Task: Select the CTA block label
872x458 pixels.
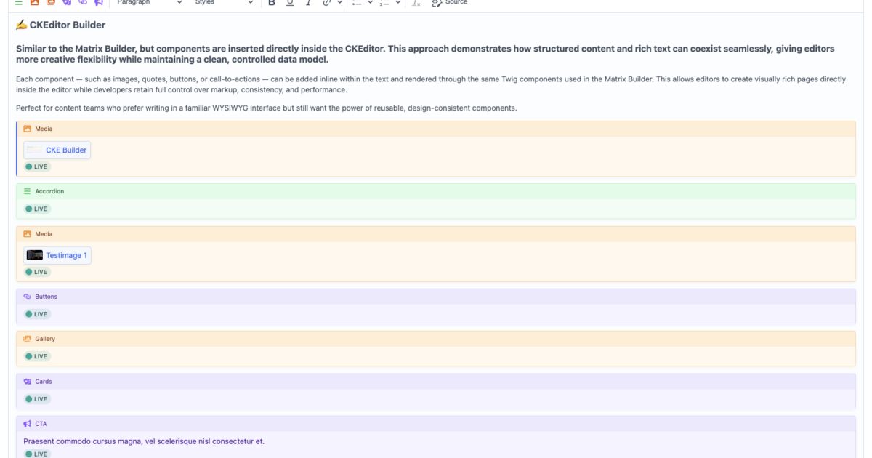Action: pos(41,424)
